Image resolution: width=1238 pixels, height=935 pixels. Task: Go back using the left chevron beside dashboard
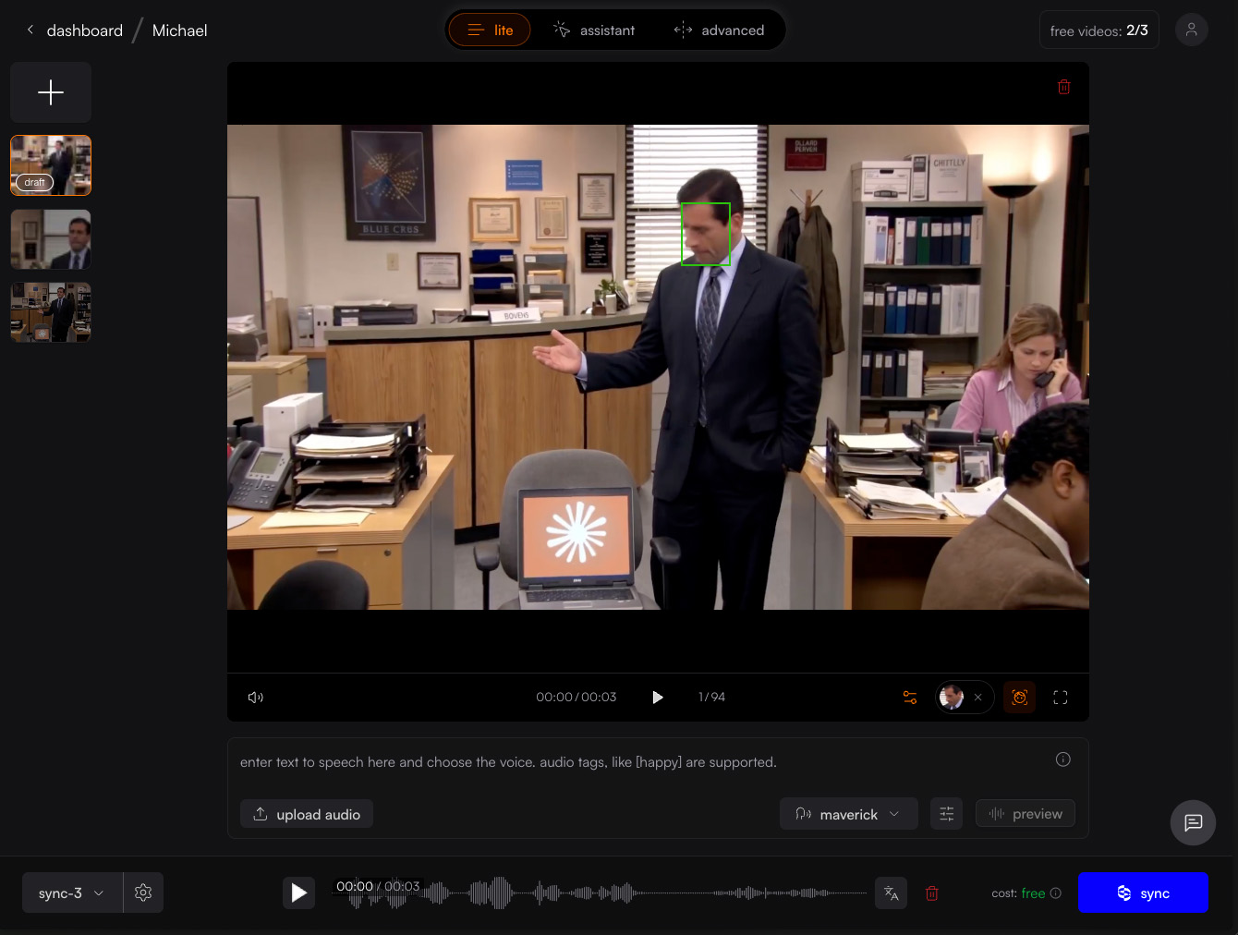coord(30,30)
